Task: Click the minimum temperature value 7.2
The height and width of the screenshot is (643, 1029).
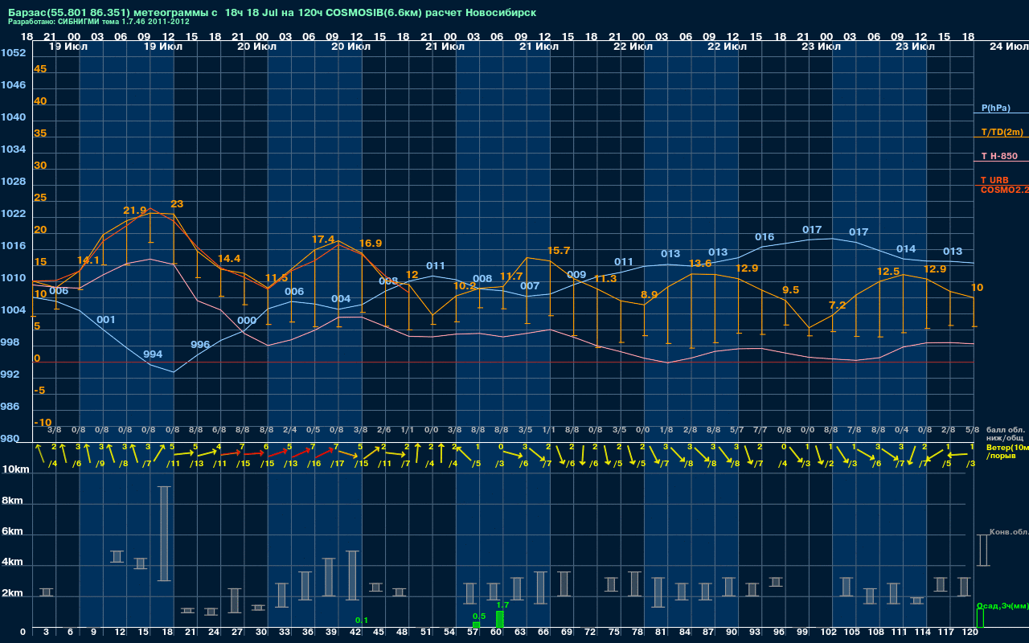Action: click(838, 305)
